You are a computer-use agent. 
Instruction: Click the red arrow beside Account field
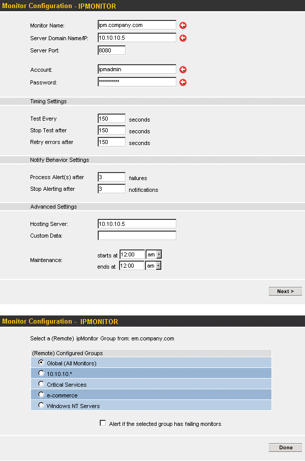pos(183,70)
